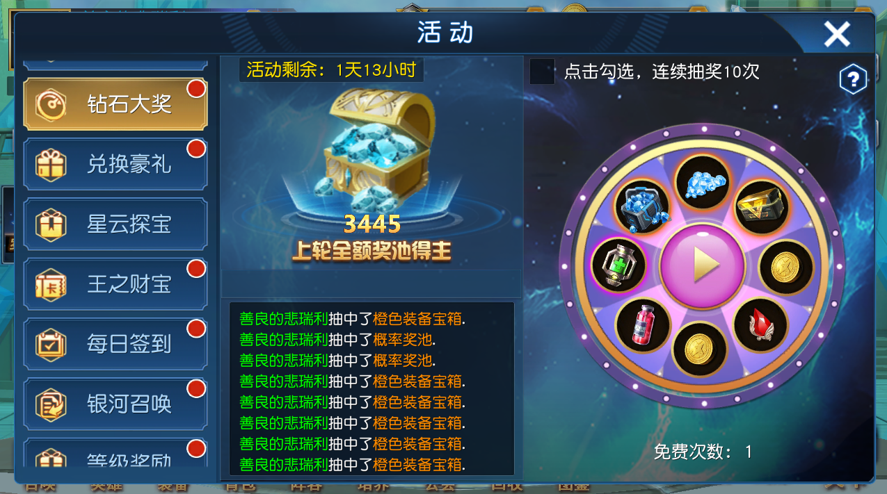Open the 兑换豪礼 activity tab
The width and height of the screenshot is (887, 494).
[115, 164]
